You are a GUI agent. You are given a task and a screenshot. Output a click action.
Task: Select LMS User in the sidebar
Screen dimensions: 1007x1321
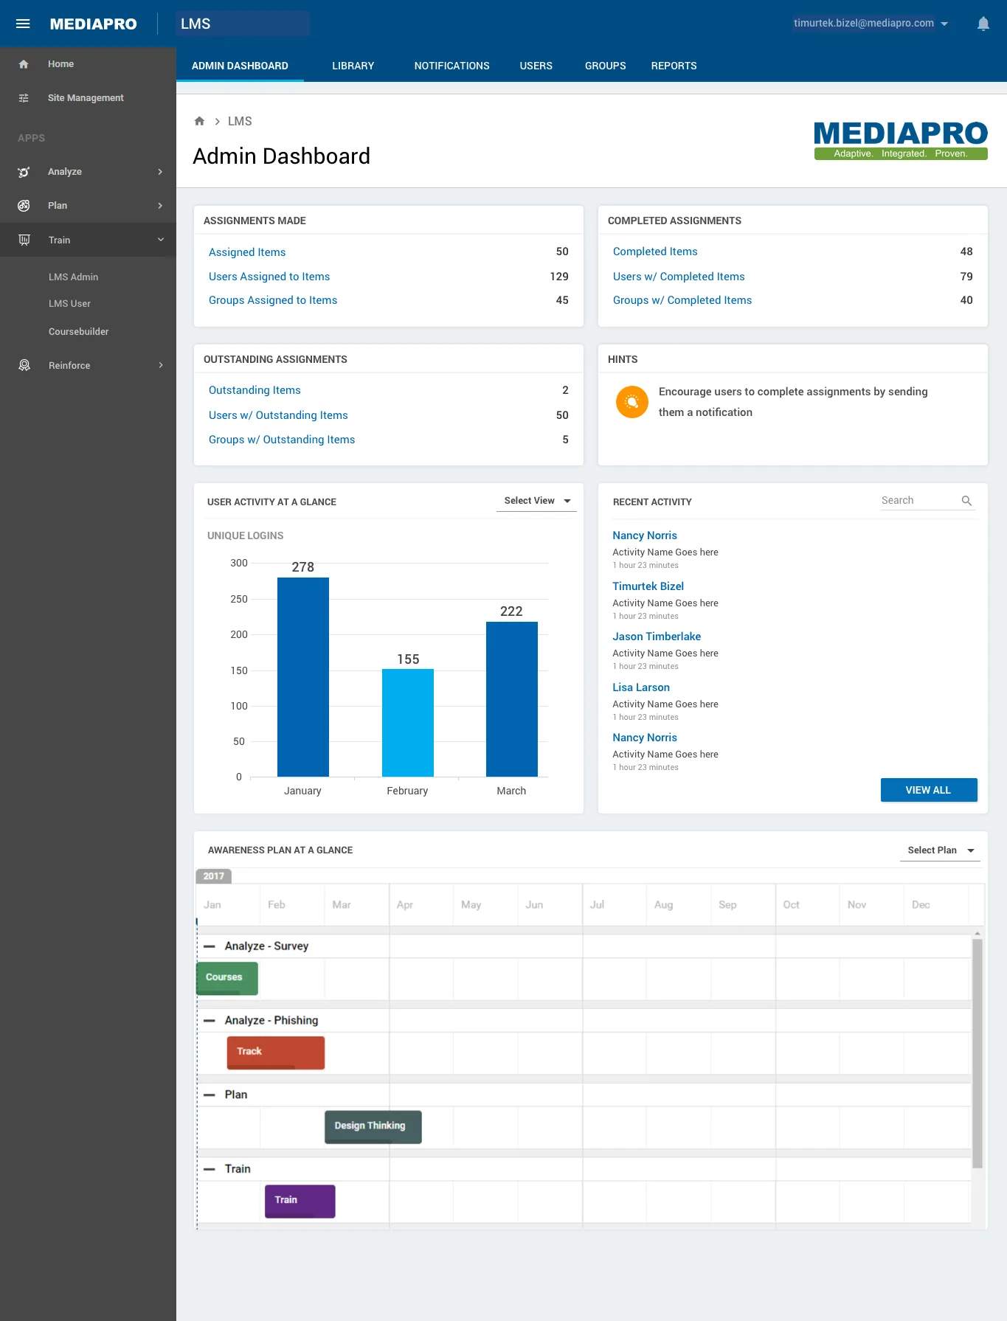click(69, 304)
